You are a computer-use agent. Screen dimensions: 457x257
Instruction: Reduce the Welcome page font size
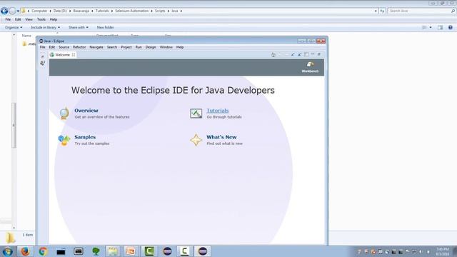[293, 55]
